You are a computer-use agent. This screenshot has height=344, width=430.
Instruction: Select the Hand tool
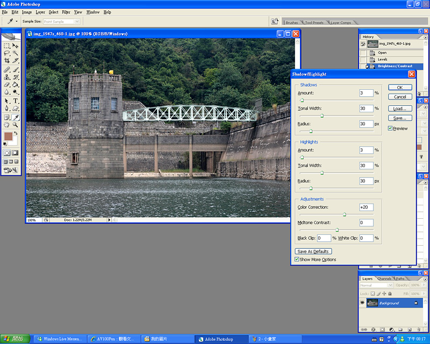click(7, 124)
